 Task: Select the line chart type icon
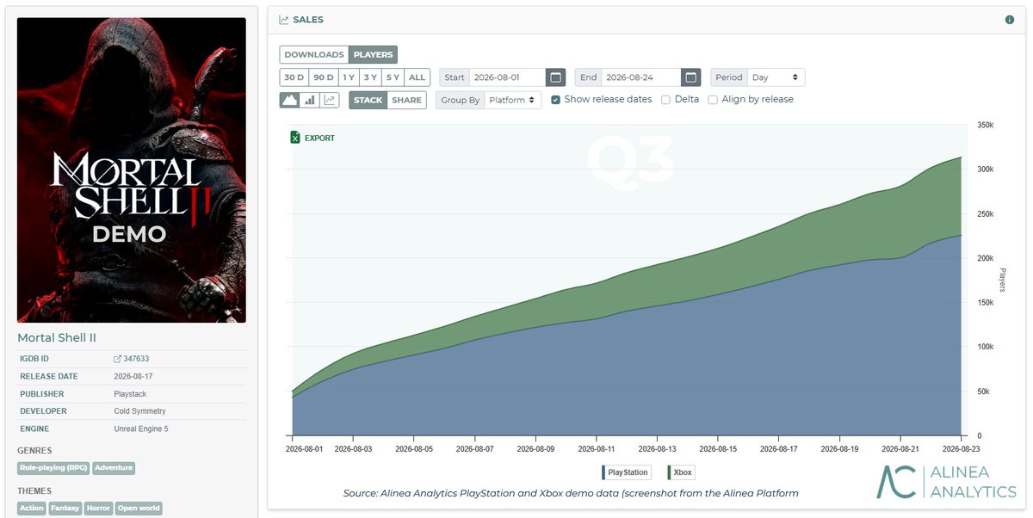pos(330,100)
